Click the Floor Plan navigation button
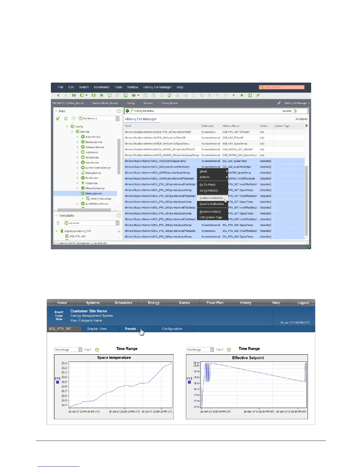 tap(215, 303)
